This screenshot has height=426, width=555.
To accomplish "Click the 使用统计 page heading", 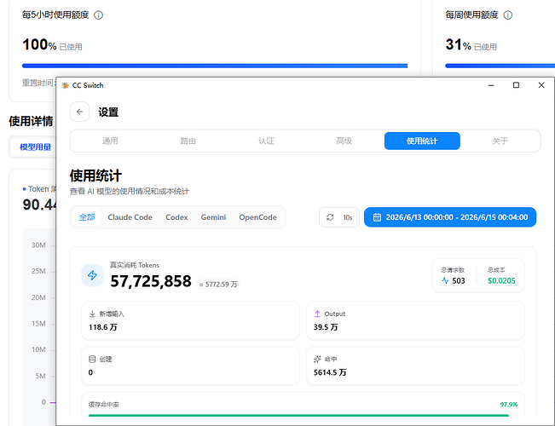I will tap(95, 176).
